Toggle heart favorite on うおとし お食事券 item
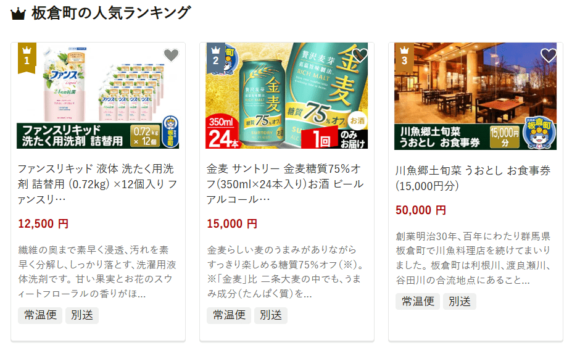This screenshot has width=572, height=348. (x=549, y=55)
